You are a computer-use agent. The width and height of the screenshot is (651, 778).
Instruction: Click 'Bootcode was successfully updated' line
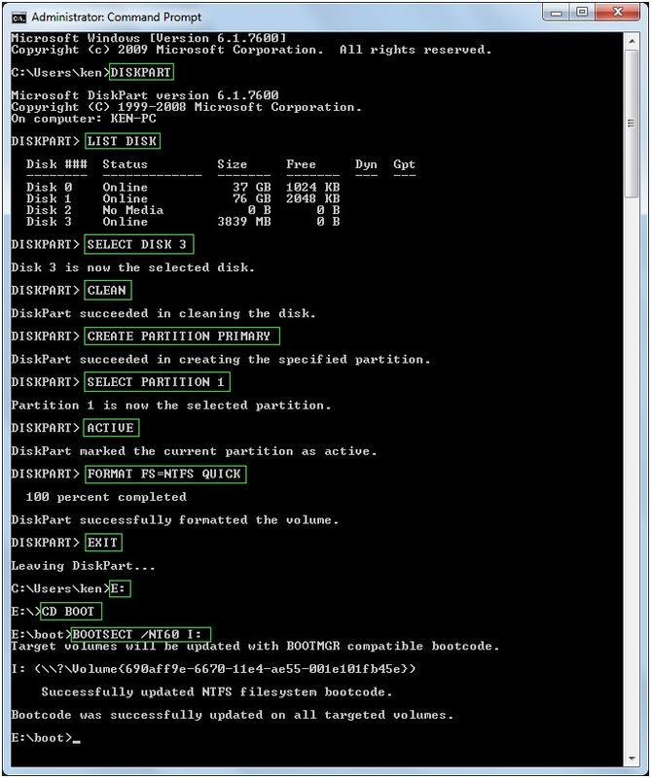(x=233, y=715)
